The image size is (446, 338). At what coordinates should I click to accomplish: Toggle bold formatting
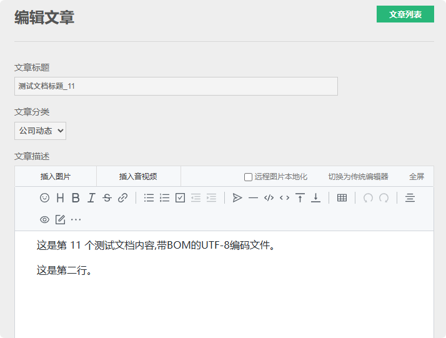coord(76,198)
